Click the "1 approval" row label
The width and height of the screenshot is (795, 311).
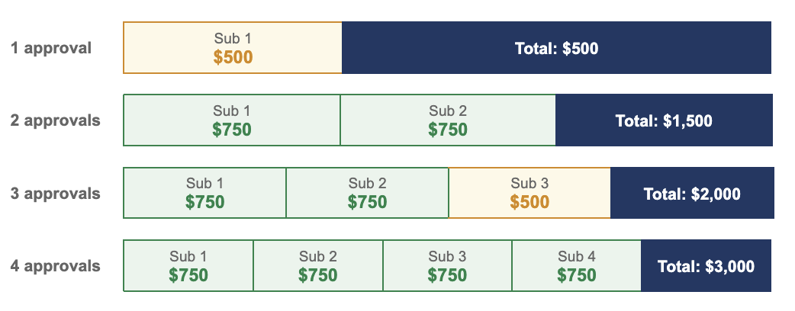pos(51,48)
